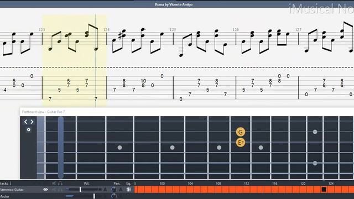Click the capo bar on fretboard
This screenshot has width=354, height=199.
pyautogui.click(x=61, y=148)
